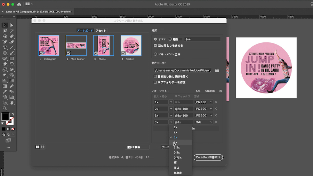Click the folder icon to browse export location
Viewport: 313px width, 176px height.
click(x=217, y=71)
